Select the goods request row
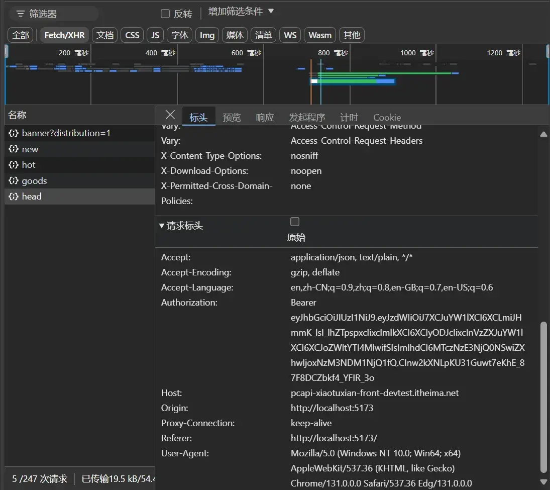Viewport: 550px width, 490px height. (80, 180)
